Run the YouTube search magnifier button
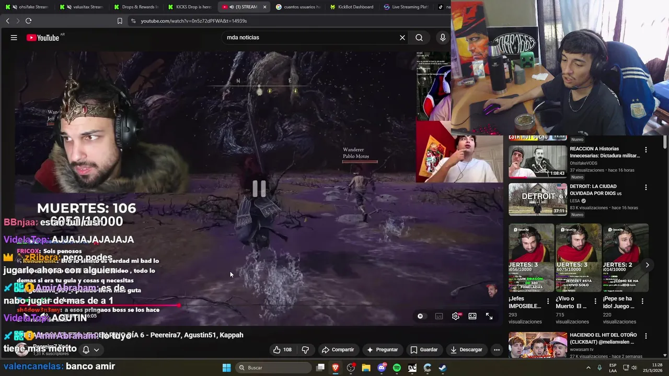The height and width of the screenshot is (376, 669). (x=419, y=38)
